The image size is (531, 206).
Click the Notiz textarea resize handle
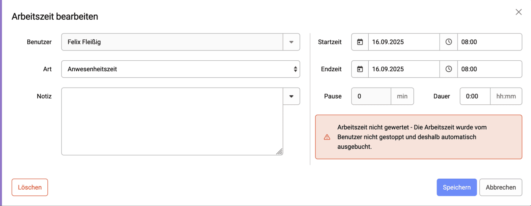pos(280,152)
